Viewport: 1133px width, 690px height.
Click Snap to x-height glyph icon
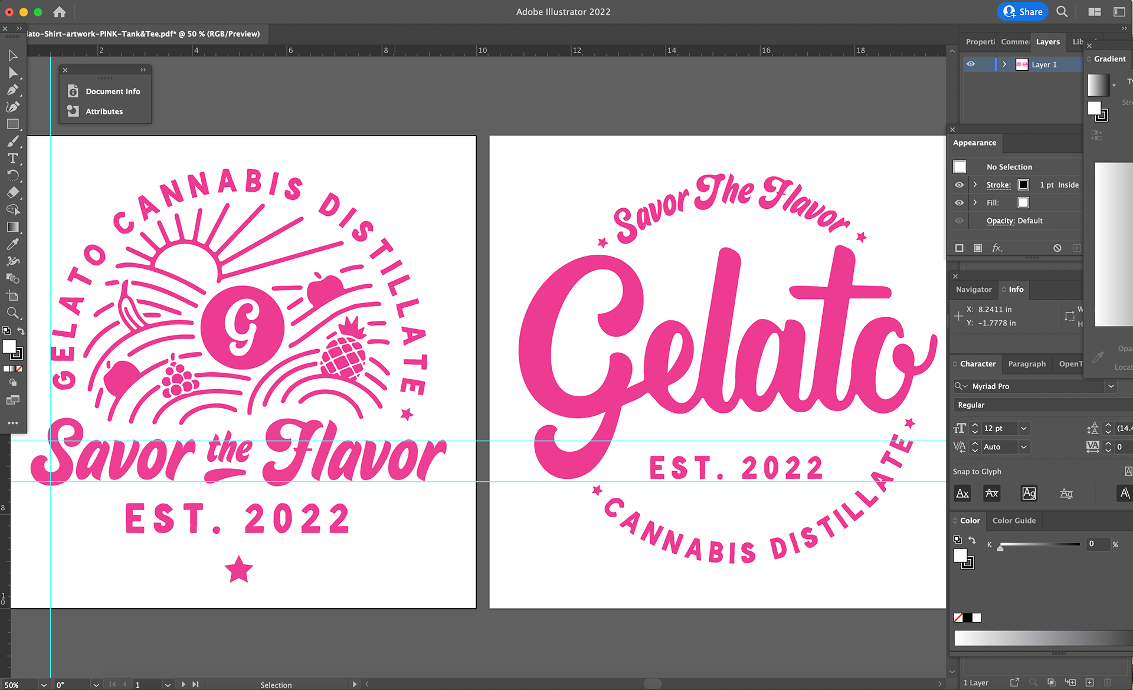click(992, 493)
